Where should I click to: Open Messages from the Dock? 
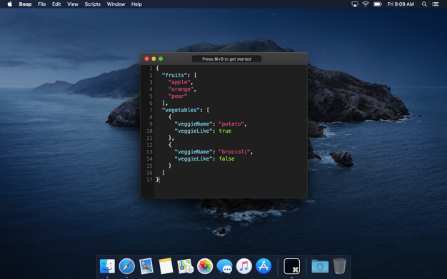(225, 266)
